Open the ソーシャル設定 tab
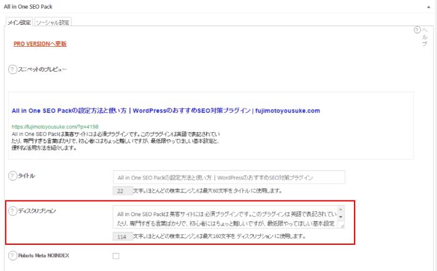 click(x=52, y=22)
